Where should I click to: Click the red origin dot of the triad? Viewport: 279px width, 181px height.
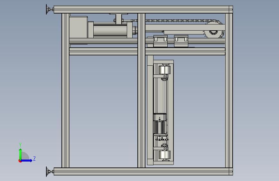20,161
